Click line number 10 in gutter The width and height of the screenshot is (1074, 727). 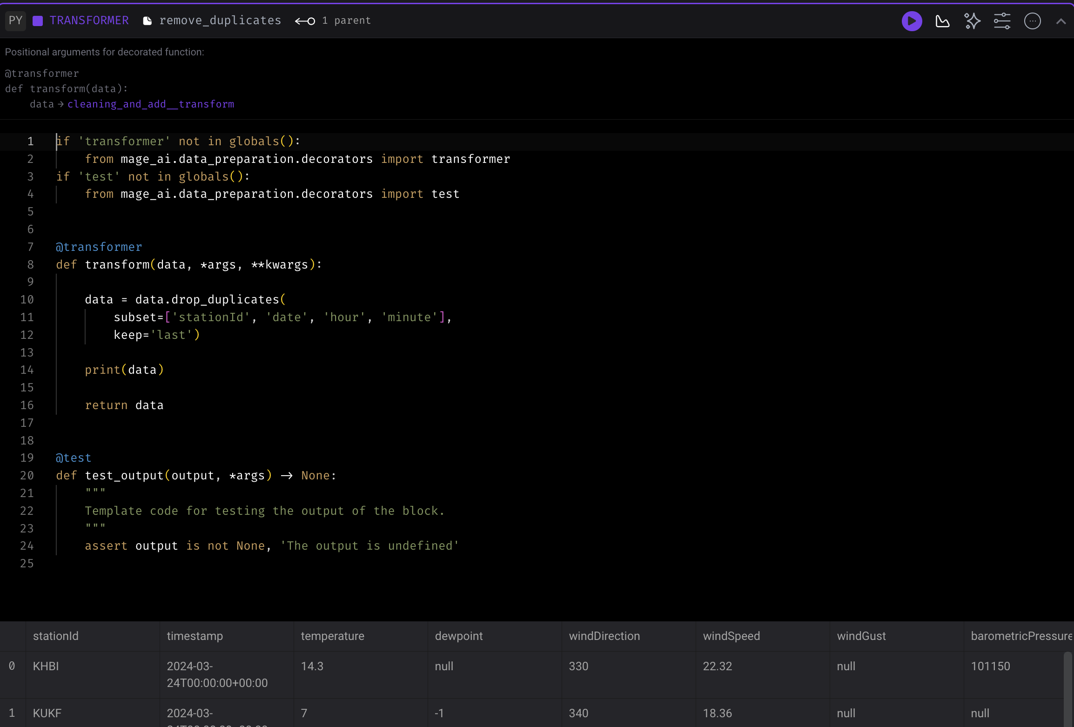pos(27,300)
